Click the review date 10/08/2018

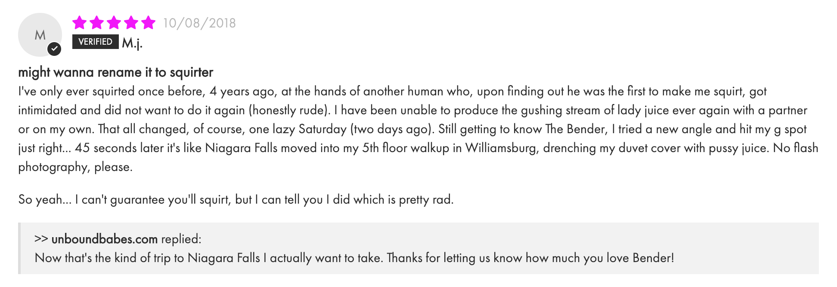tap(199, 23)
